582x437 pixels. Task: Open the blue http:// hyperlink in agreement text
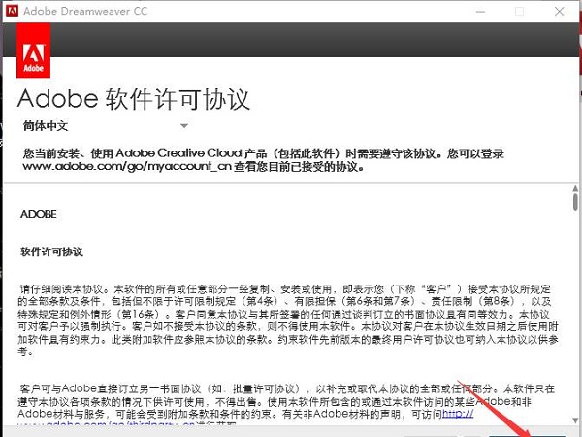(458, 414)
